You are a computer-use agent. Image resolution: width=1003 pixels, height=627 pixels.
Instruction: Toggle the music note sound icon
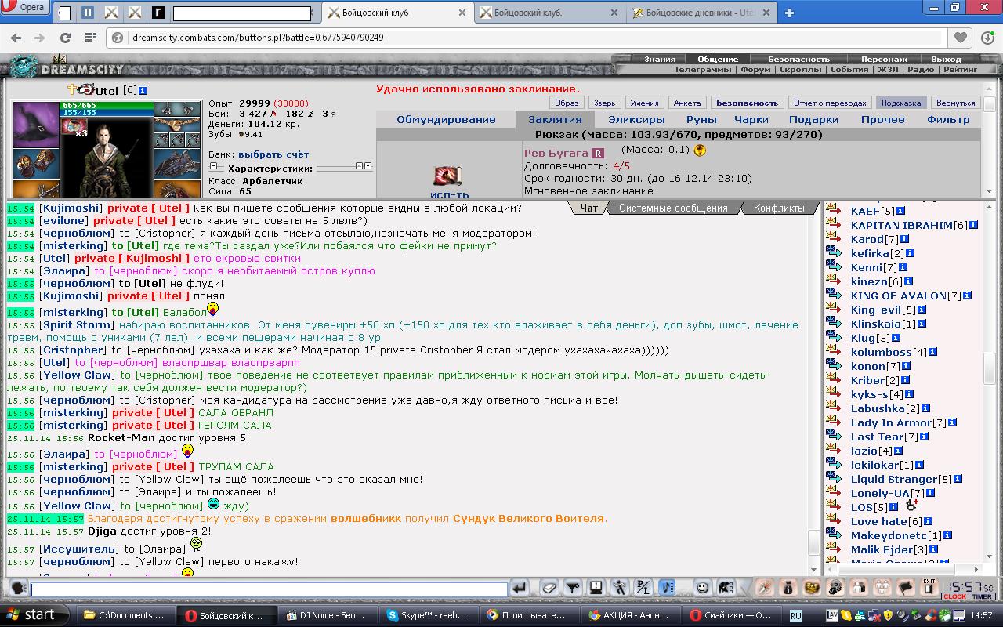pos(667,587)
